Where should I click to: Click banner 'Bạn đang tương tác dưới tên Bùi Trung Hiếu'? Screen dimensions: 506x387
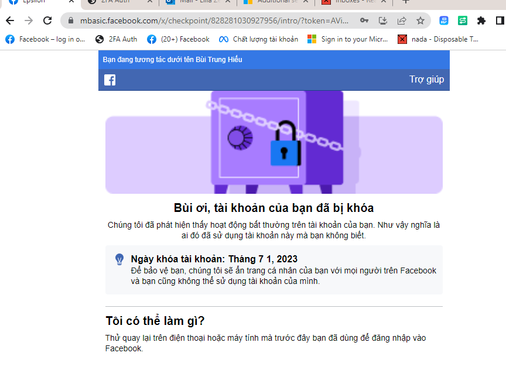pos(172,60)
